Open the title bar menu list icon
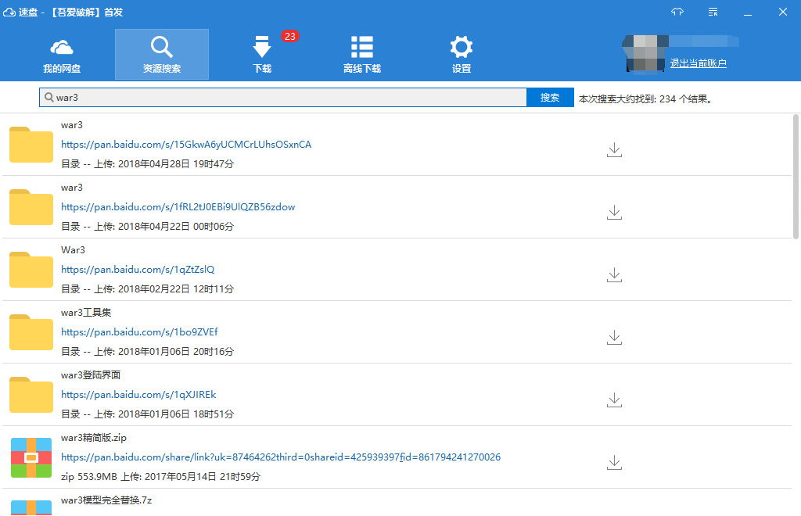 click(x=713, y=12)
